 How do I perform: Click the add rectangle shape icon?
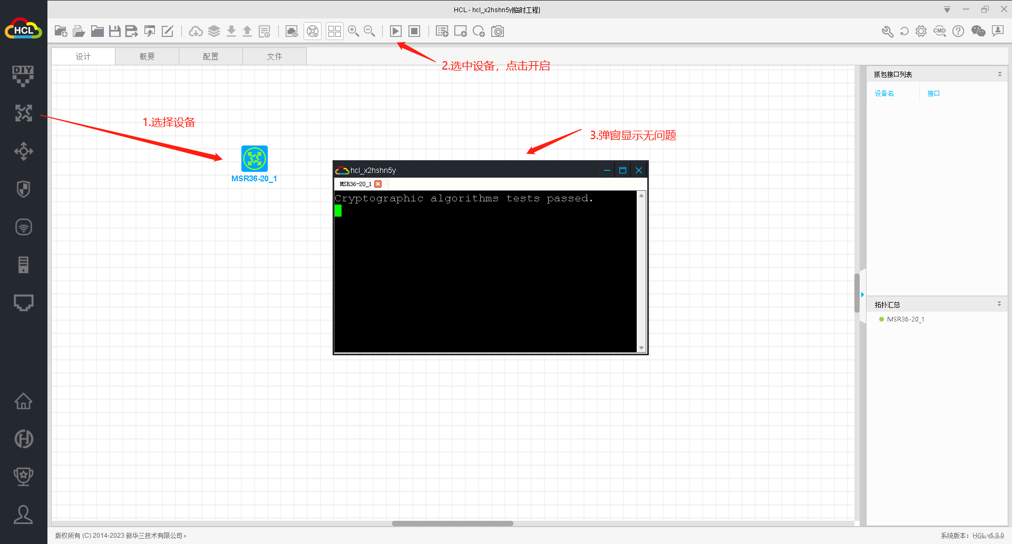pos(461,32)
